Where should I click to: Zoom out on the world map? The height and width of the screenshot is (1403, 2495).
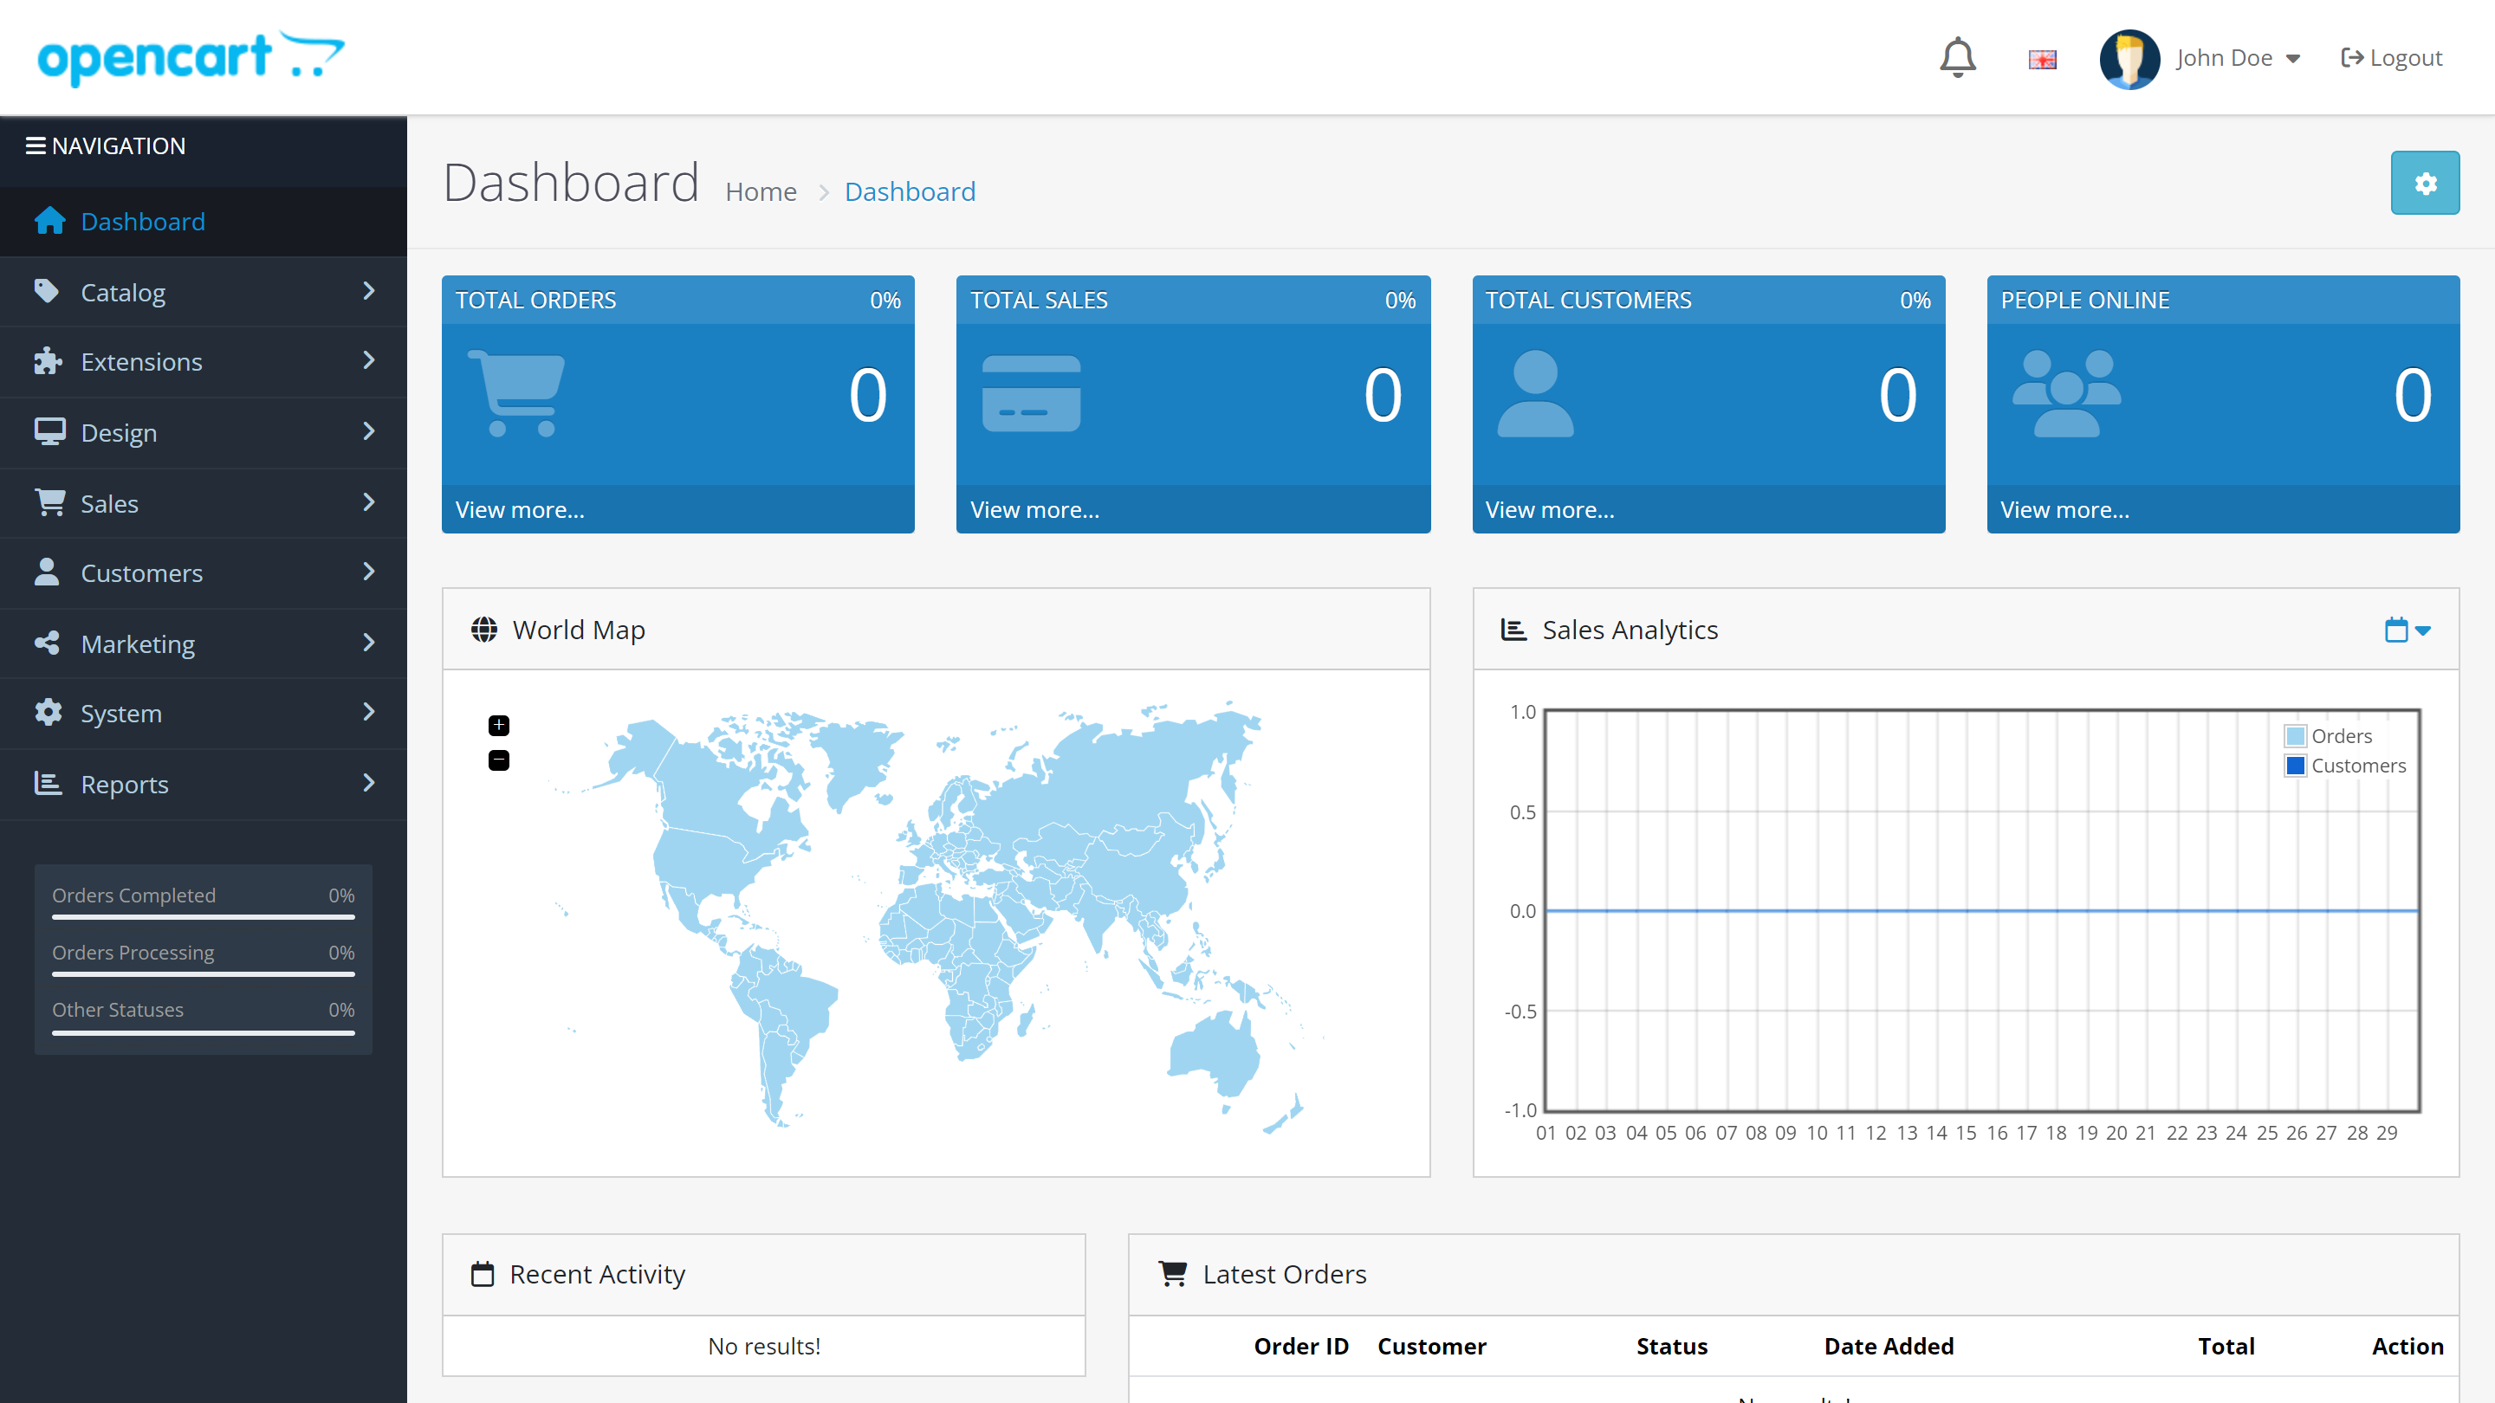pos(499,760)
